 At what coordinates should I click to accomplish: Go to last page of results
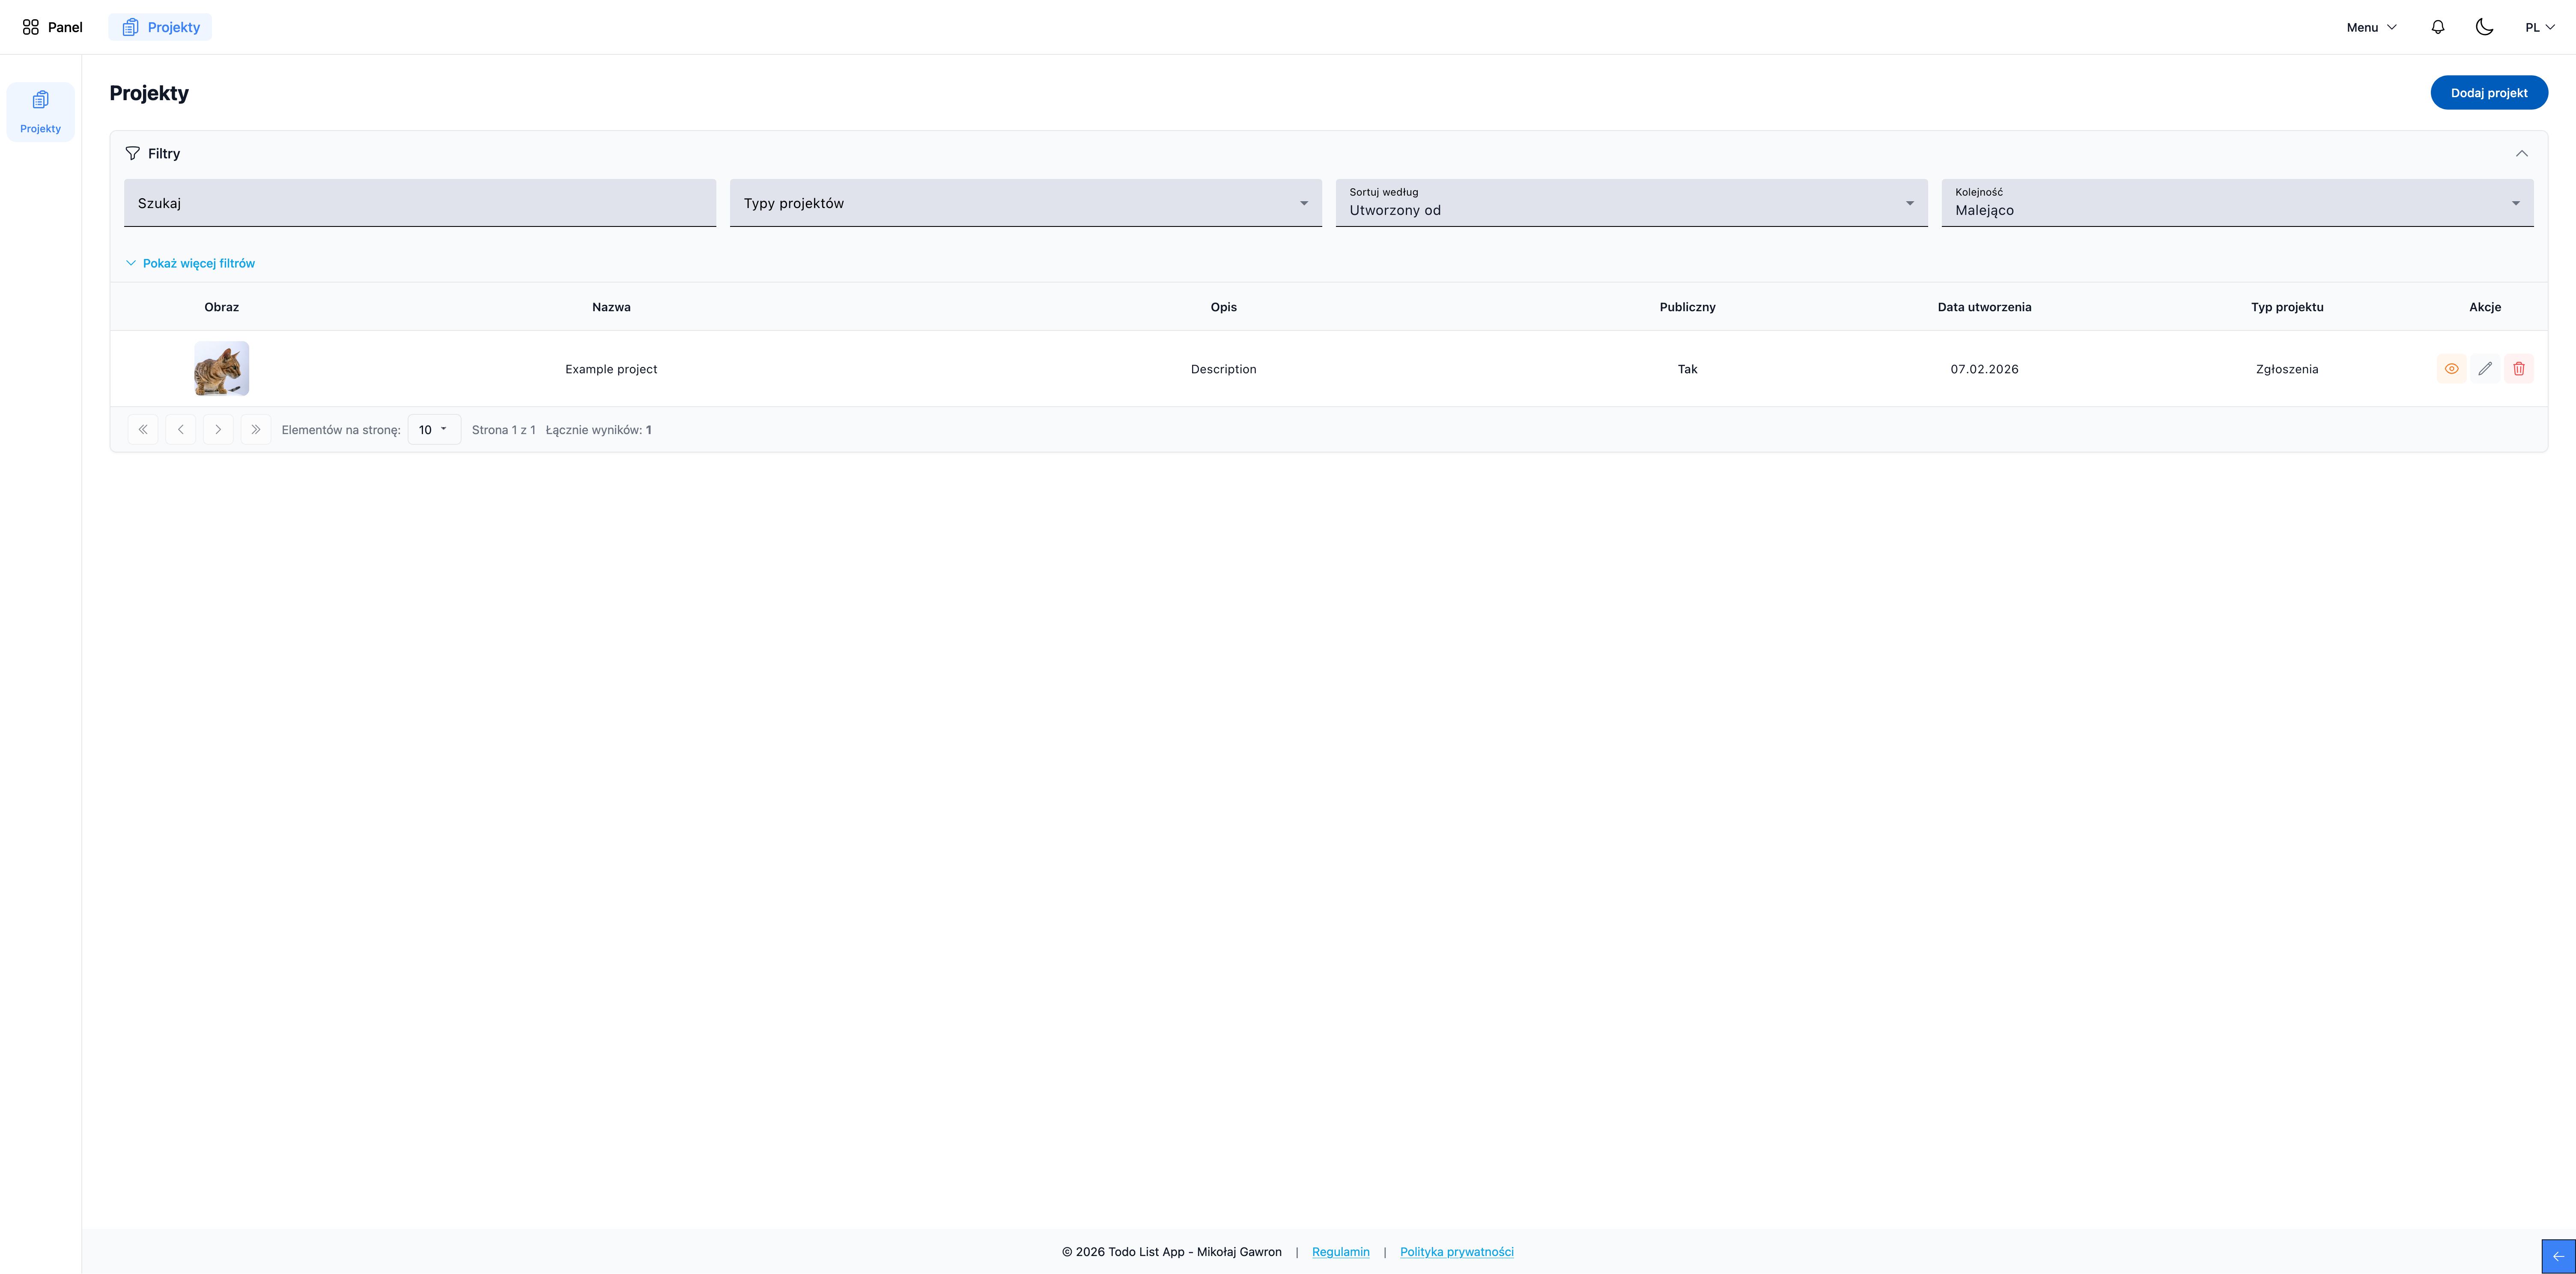click(x=256, y=429)
